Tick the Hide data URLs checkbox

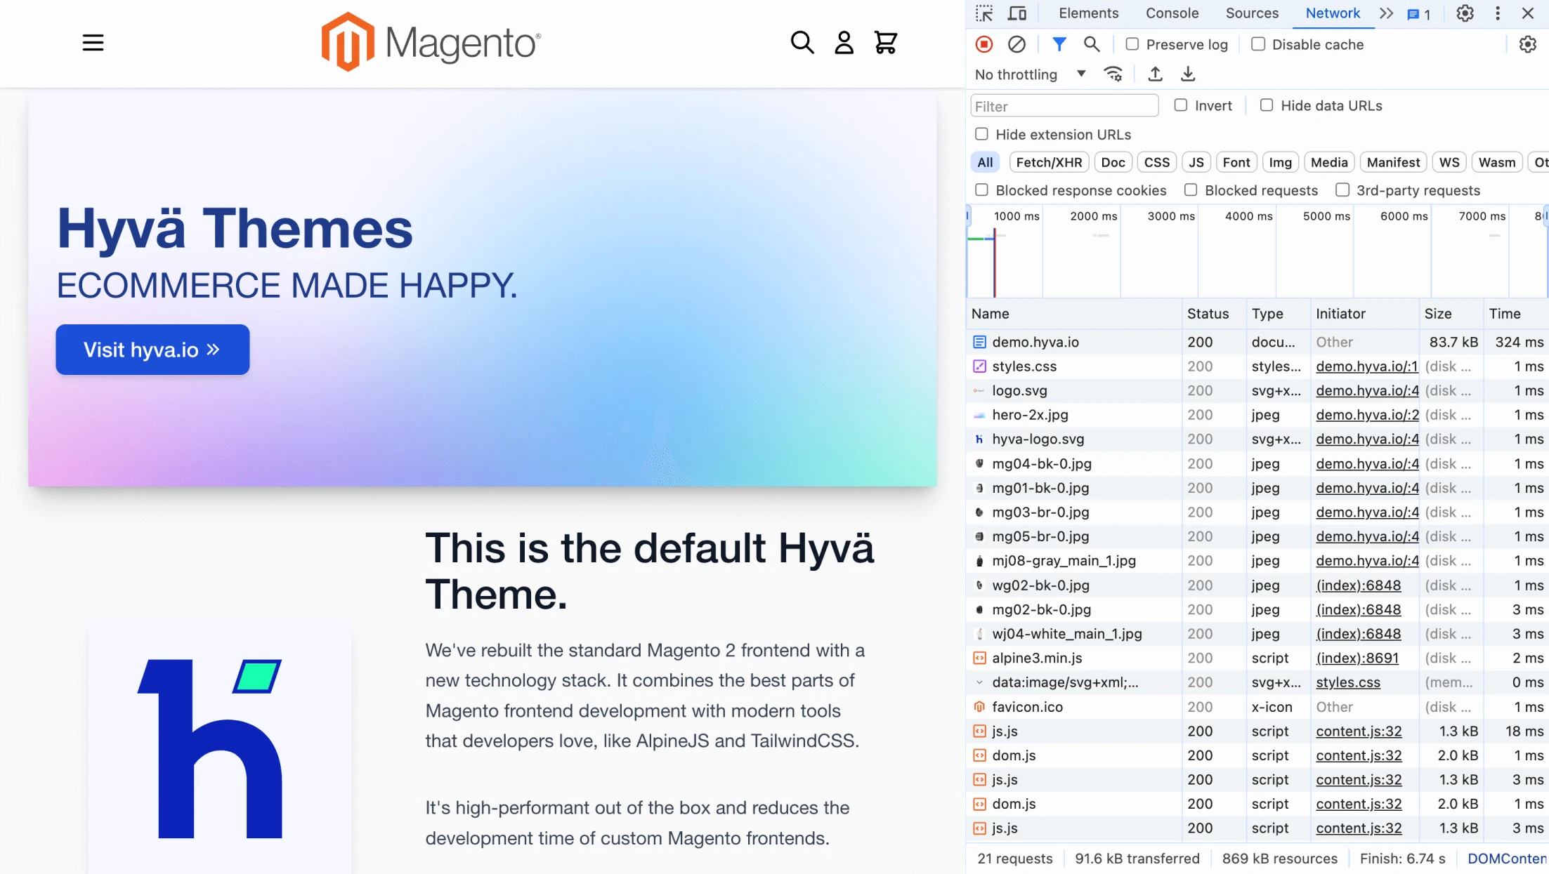coord(1267,105)
